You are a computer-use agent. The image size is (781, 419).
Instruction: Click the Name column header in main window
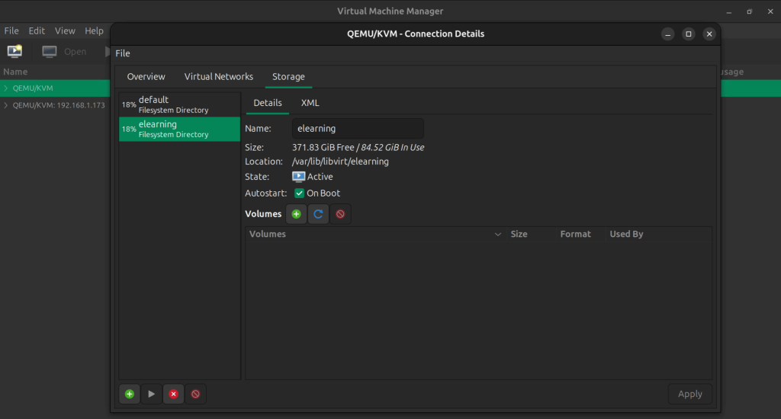[15, 72]
